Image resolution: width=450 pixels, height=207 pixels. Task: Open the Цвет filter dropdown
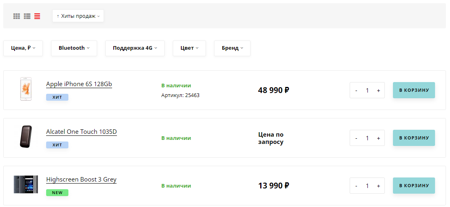(189, 48)
